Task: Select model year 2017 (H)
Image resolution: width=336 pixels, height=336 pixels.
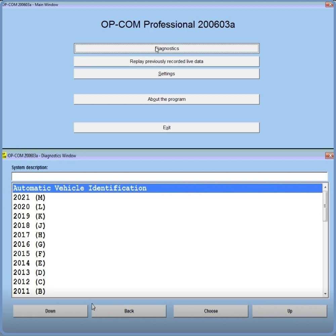Action: pyautogui.click(x=167, y=235)
